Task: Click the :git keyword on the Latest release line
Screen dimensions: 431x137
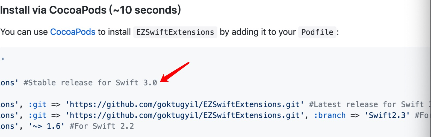Action: click(x=37, y=104)
